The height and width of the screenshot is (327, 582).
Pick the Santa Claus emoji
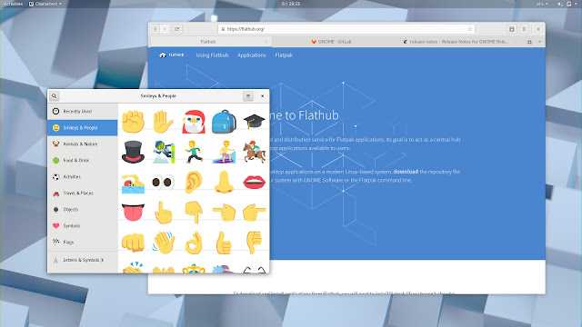click(x=194, y=122)
